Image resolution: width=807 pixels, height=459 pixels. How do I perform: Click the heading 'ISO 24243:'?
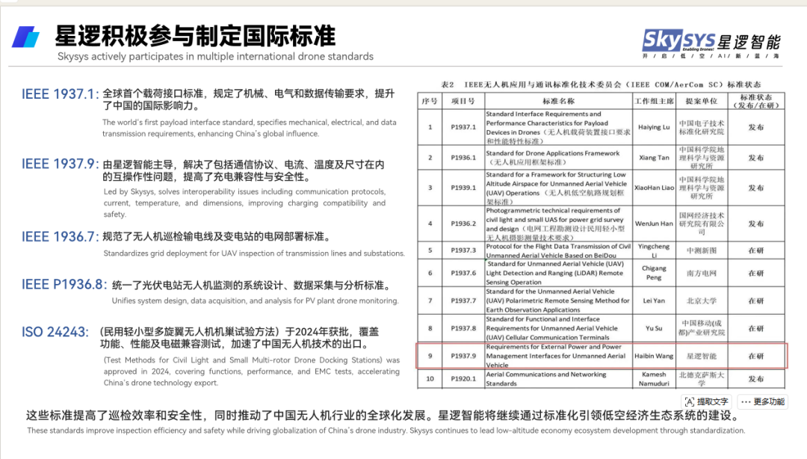tap(55, 332)
